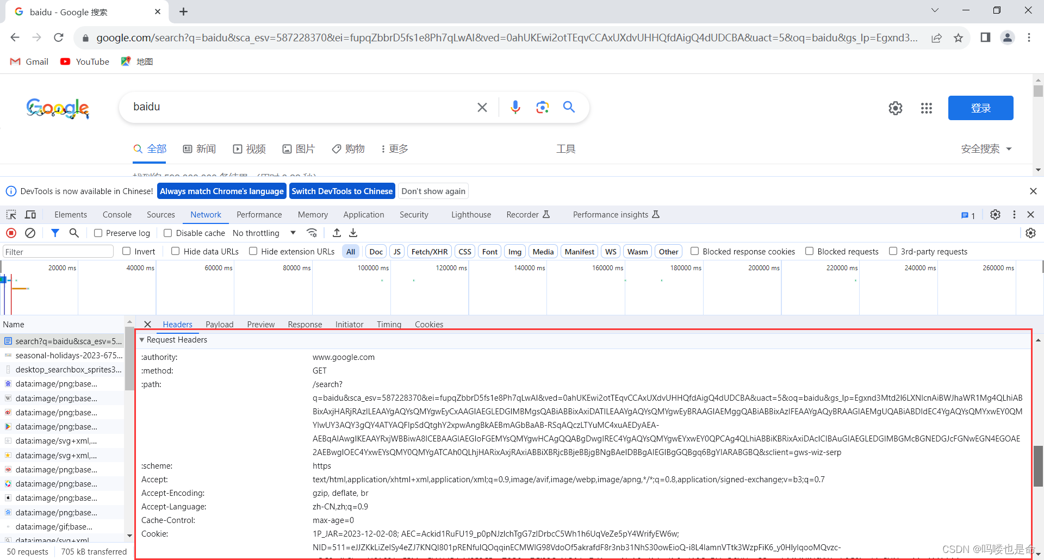Check Blocked requests checkbox
The image size is (1044, 560).
coord(809,251)
